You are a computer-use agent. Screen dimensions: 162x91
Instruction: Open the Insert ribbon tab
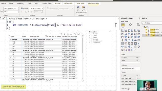pyautogui.click(x=11, y=3)
